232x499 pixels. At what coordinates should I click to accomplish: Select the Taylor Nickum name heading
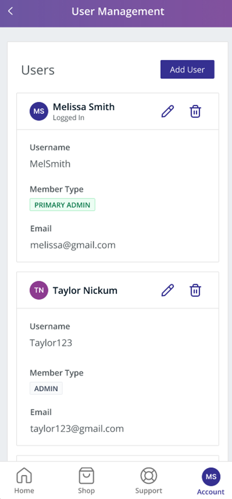point(85,290)
